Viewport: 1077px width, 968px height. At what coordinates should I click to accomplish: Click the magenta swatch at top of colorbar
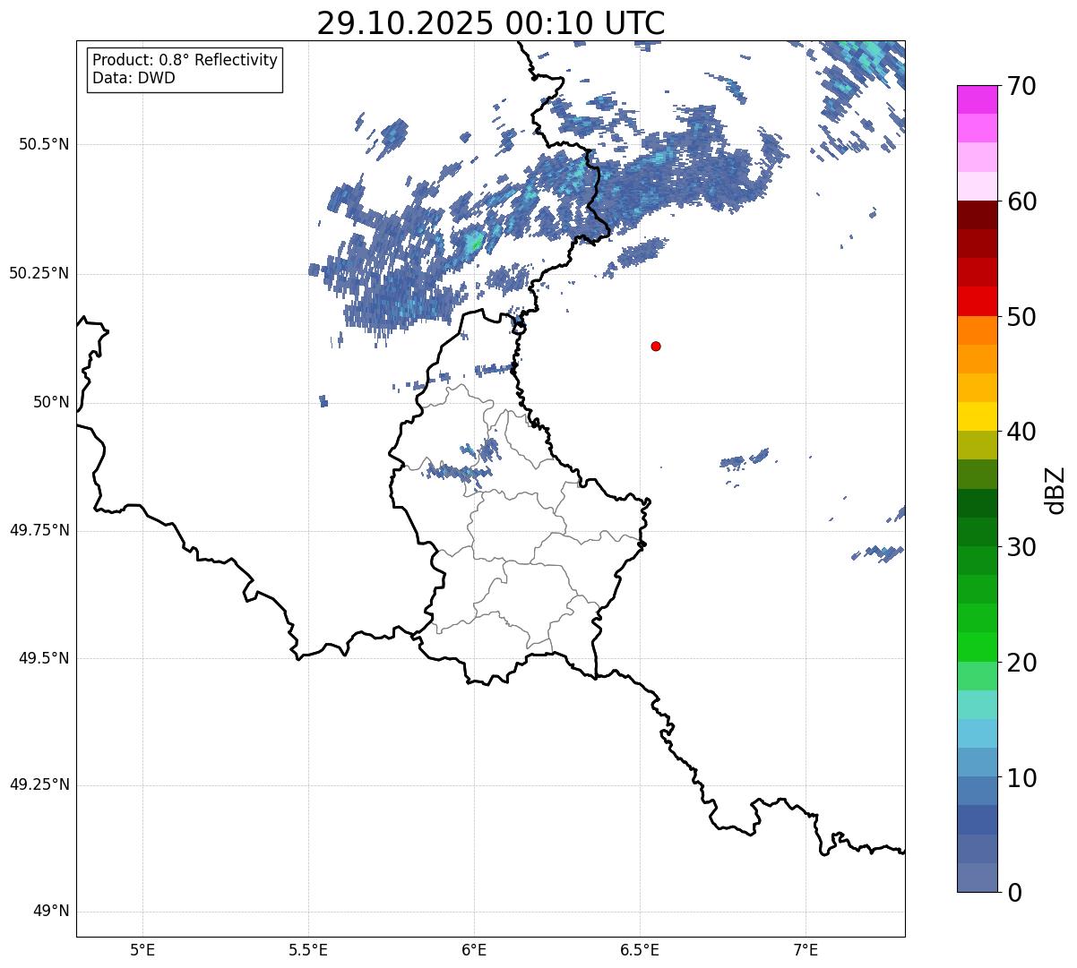point(977,99)
